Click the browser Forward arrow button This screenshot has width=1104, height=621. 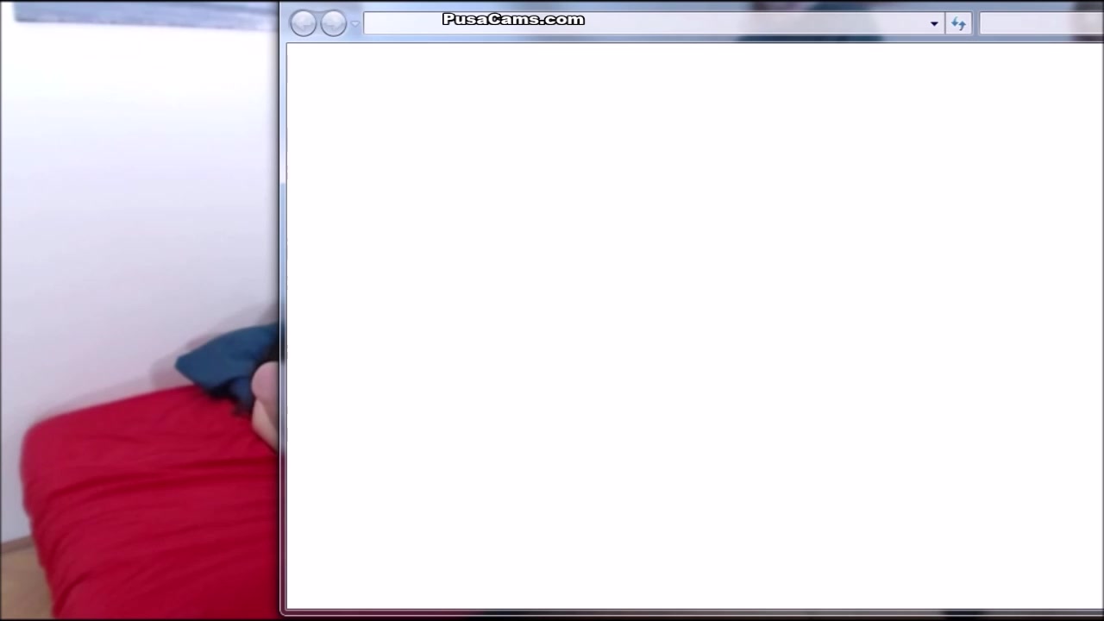point(333,23)
